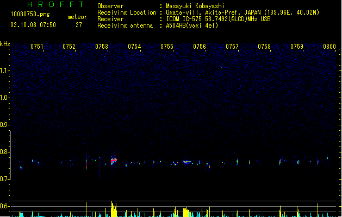Click the 0757 time marker

tap(232, 47)
